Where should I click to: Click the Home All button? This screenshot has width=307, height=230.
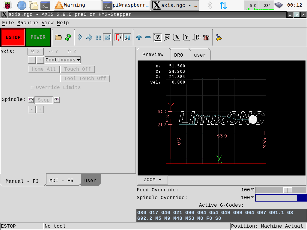click(44, 69)
